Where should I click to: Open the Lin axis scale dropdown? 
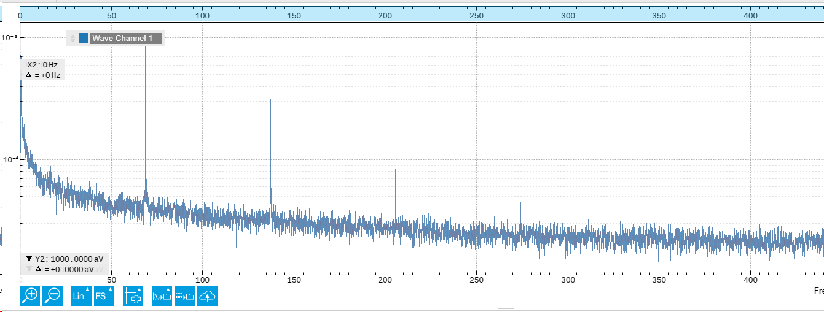81,295
